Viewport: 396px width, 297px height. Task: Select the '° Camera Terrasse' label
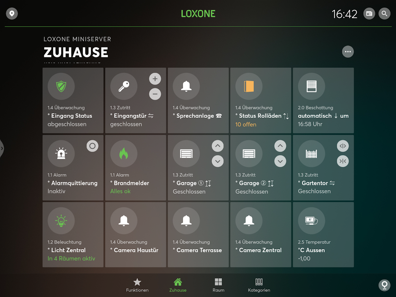(x=197, y=250)
